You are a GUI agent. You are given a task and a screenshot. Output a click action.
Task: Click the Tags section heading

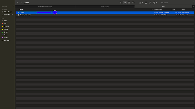(x=3, y=18)
